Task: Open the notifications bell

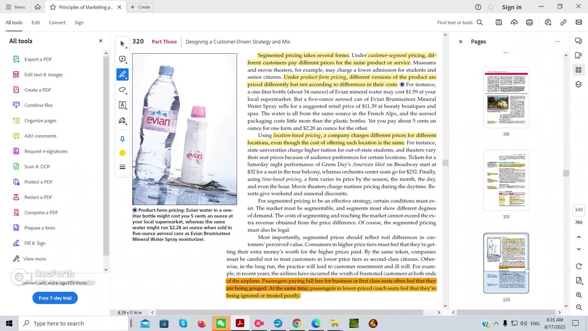Action: (491, 7)
